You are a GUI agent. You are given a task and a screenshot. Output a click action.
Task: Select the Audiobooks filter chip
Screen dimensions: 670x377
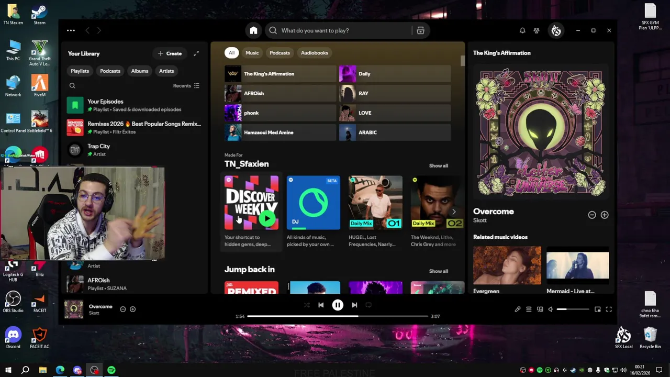tap(315, 53)
